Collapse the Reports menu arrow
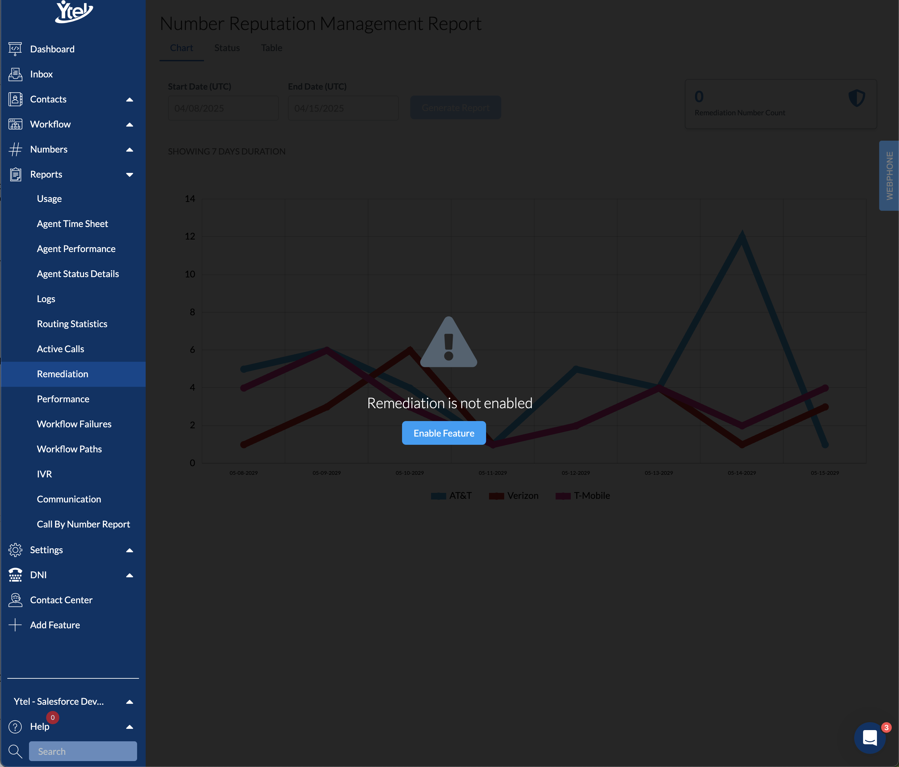The width and height of the screenshot is (899, 767). pyautogui.click(x=129, y=174)
